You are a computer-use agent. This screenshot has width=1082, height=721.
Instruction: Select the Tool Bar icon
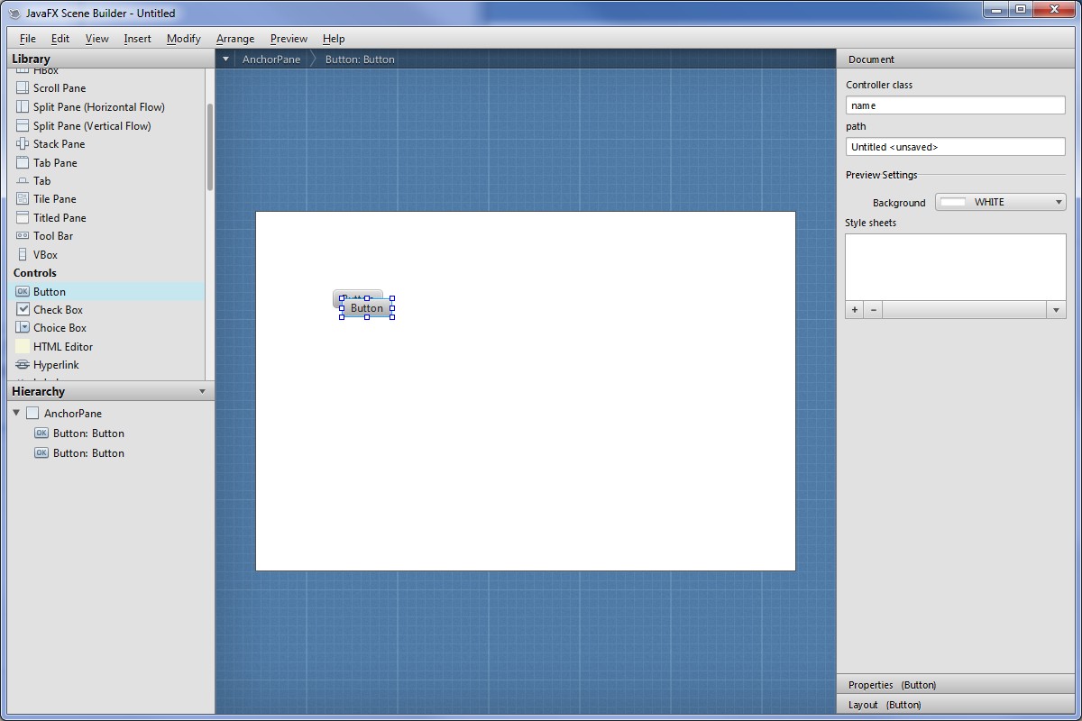pos(23,236)
